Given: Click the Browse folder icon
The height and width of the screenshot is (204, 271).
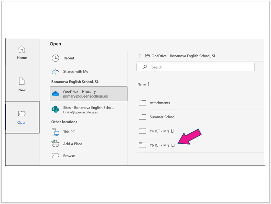Looking at the screenshot, I should [55, 156].
